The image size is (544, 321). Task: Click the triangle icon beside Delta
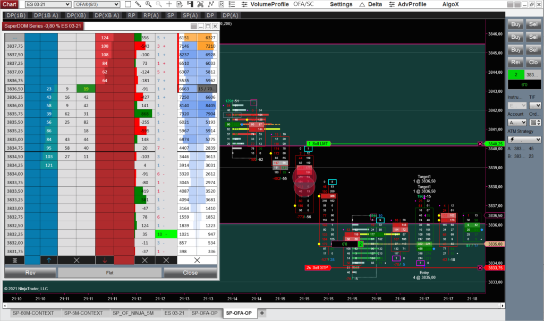tap(362, 4)
